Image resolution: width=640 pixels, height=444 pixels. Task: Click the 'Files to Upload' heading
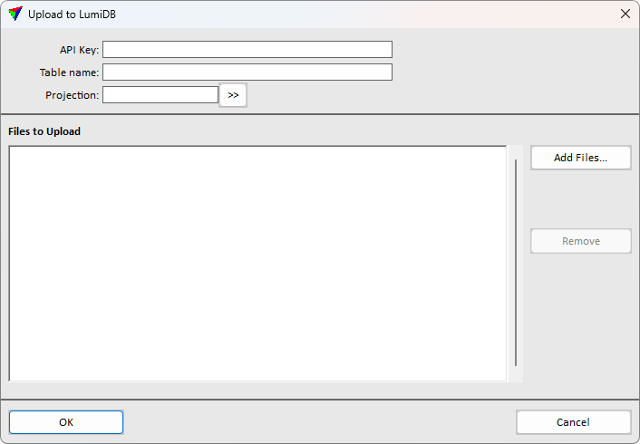44,131
